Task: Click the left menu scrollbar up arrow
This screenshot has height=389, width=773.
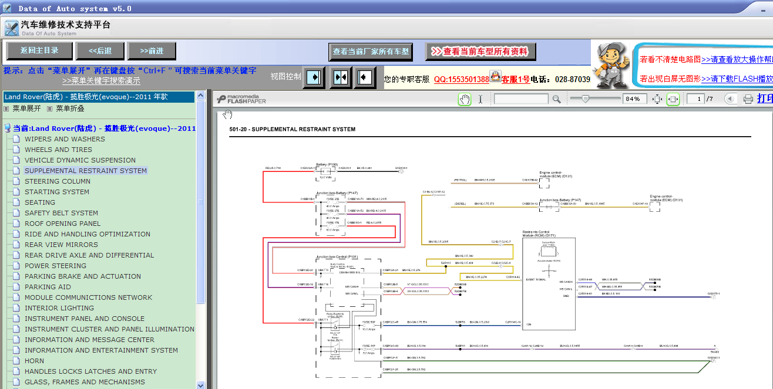Action: tap(201, 95)
